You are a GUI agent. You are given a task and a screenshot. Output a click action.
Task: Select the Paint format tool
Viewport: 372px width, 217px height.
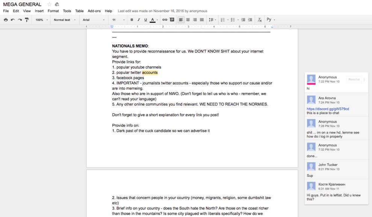coord(27,20)
